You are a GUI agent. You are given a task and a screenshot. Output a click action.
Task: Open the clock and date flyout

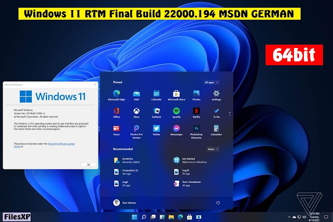[x=314, y=217]
